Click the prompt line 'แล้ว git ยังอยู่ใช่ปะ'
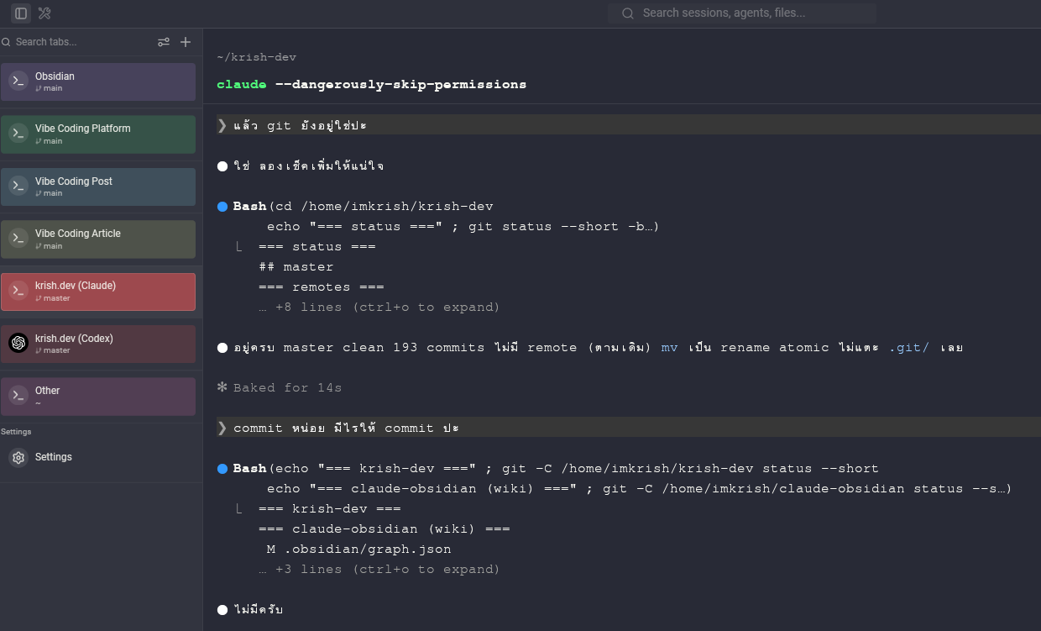 [629, 125]
